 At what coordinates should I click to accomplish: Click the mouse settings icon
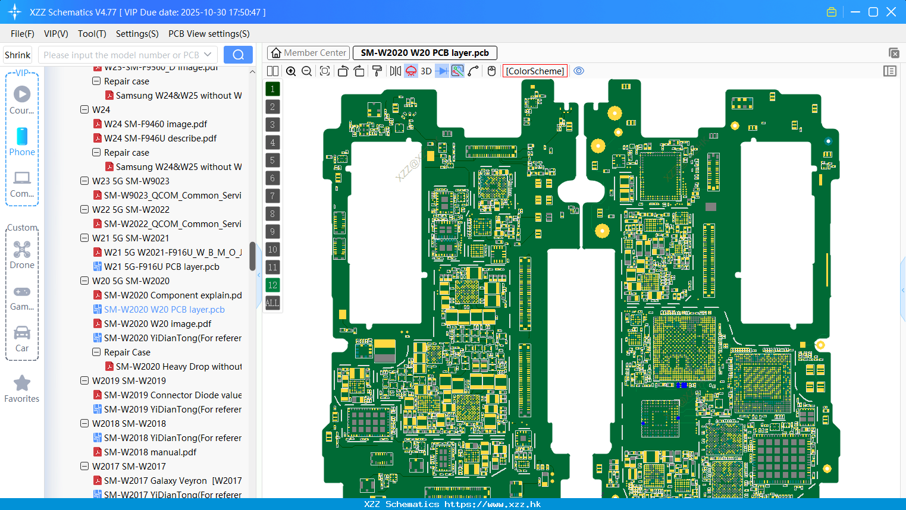pyautogui.click(x=491, y=71)
